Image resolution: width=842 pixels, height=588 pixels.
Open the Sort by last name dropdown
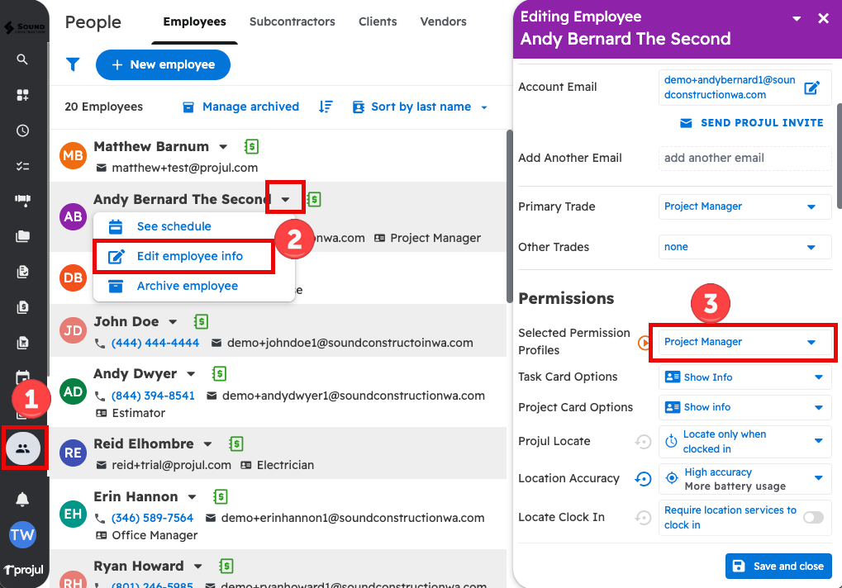(421, 107)
